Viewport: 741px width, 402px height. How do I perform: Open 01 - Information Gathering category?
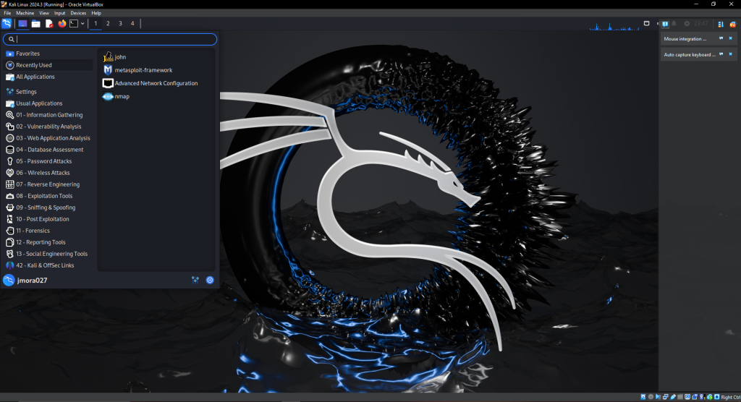pos(48,115)
